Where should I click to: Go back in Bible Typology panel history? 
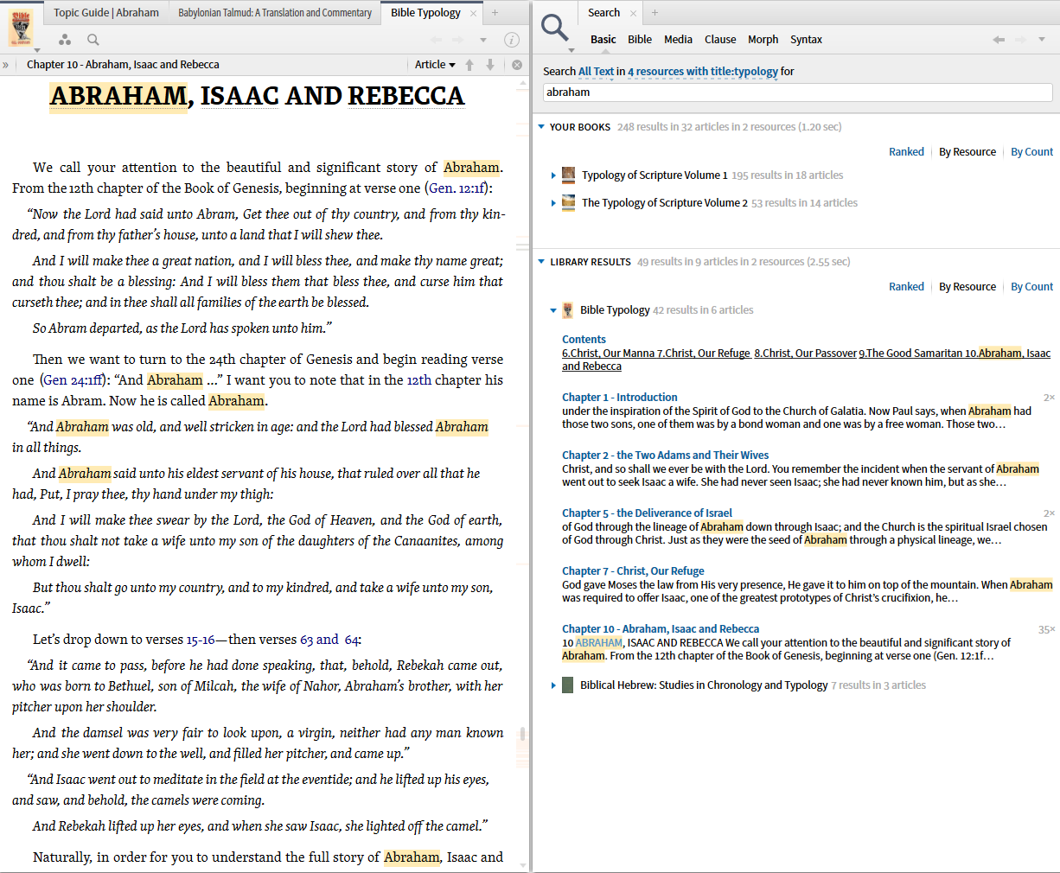click(436, 40)
